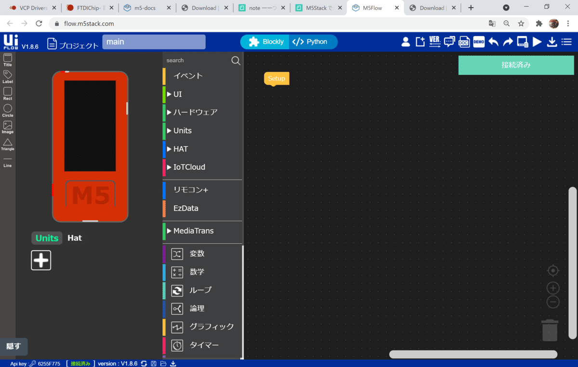Open the リモコン+ block category
Image resolution: width=578 pixels, height=367 pixels.
pyautogui.click(x=202, y=190)
